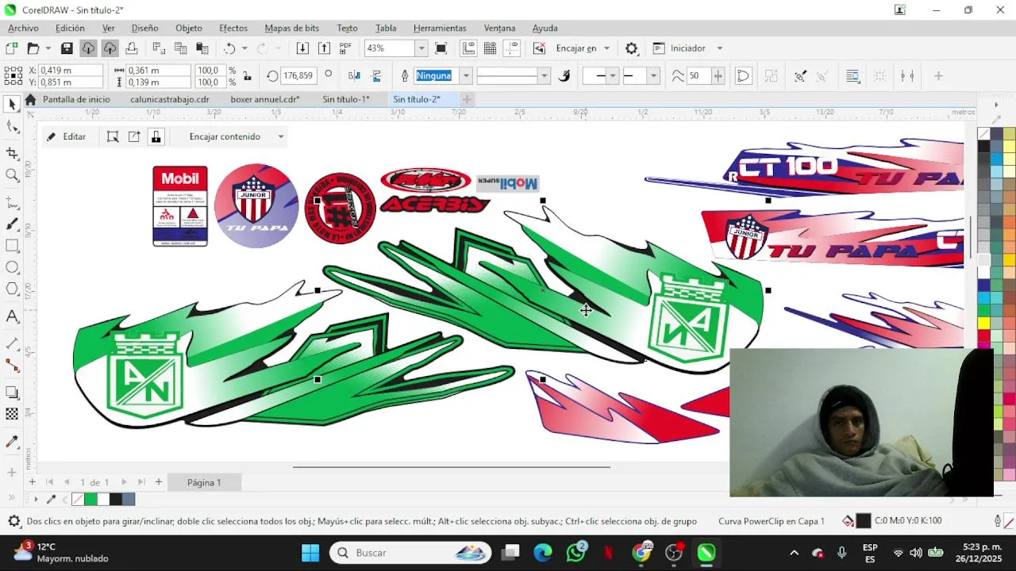The height and width of the screenshot is (571, 1016).
Task: Toggle show rulers button
Action: tap(468, 48)
